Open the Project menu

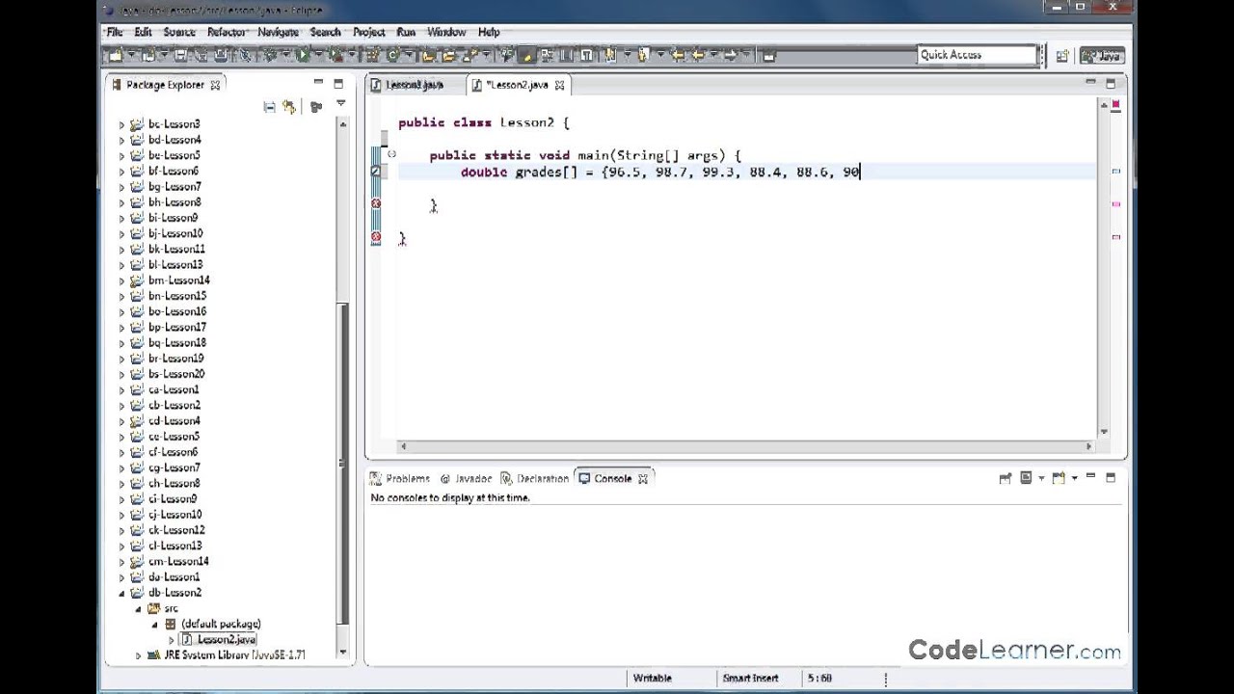[x=368, y=32]
